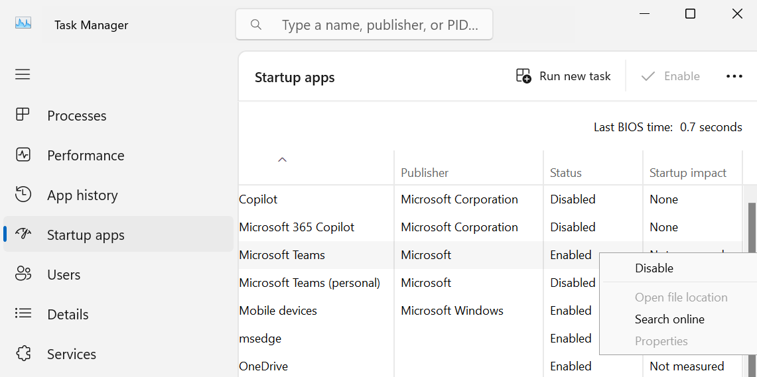The width and height of the screenshot is (757, 377).
Task: Choose Disable from the context menu
Action: [x=654, y=268]
